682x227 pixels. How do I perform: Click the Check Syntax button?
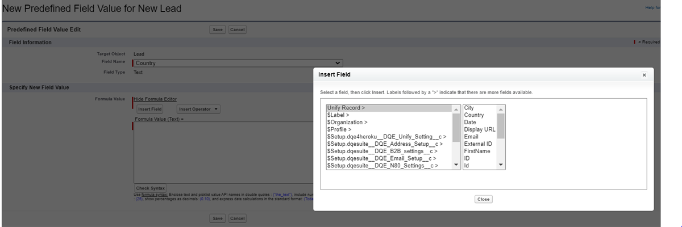tap(151, 188)
